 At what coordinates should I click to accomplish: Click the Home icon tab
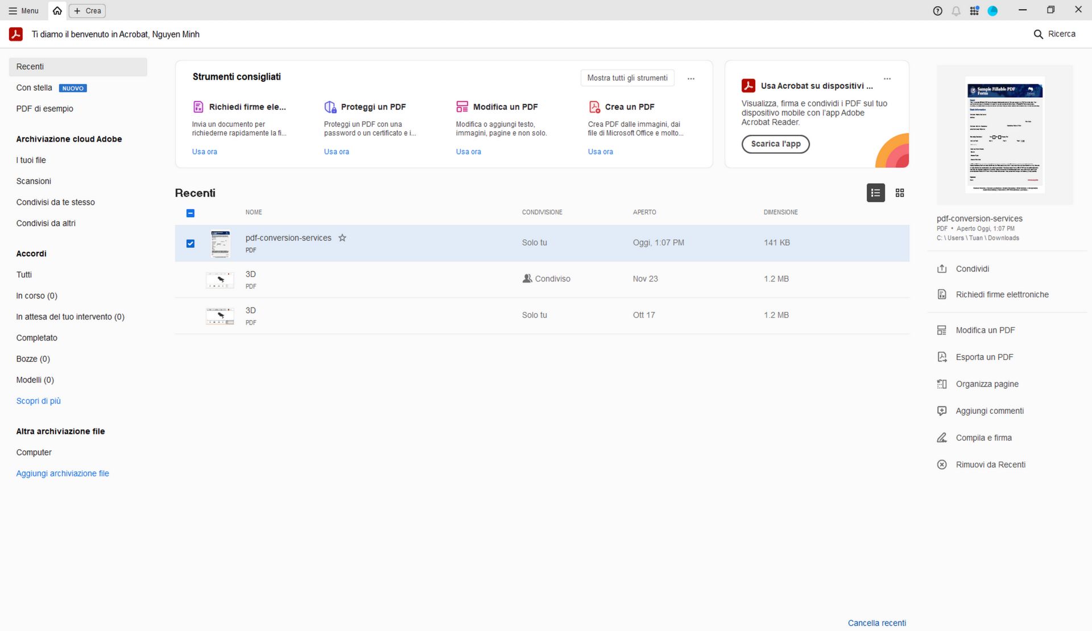57,11
